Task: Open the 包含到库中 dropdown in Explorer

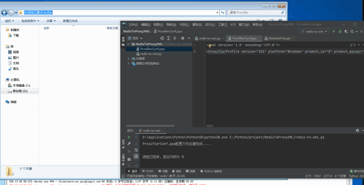Action: (x=30, y=21)
